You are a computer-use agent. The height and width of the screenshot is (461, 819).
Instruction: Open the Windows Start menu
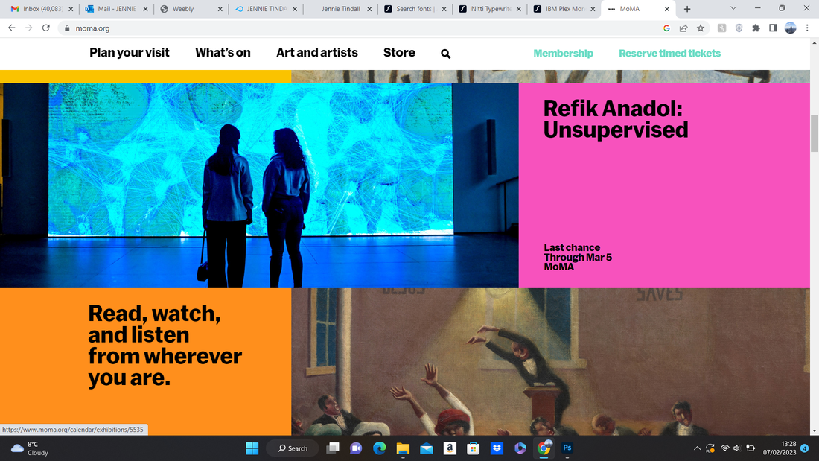coord(252,448)
